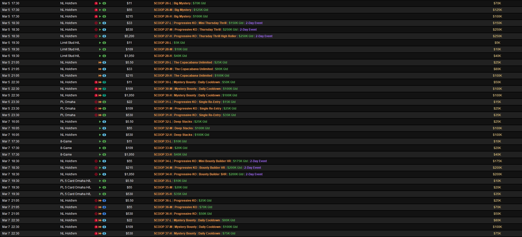This screenshot has height=237, width=522.
Task: Select SCOOP 35-L $10K Gtd tournament name
Action: [x=170, y=181]
